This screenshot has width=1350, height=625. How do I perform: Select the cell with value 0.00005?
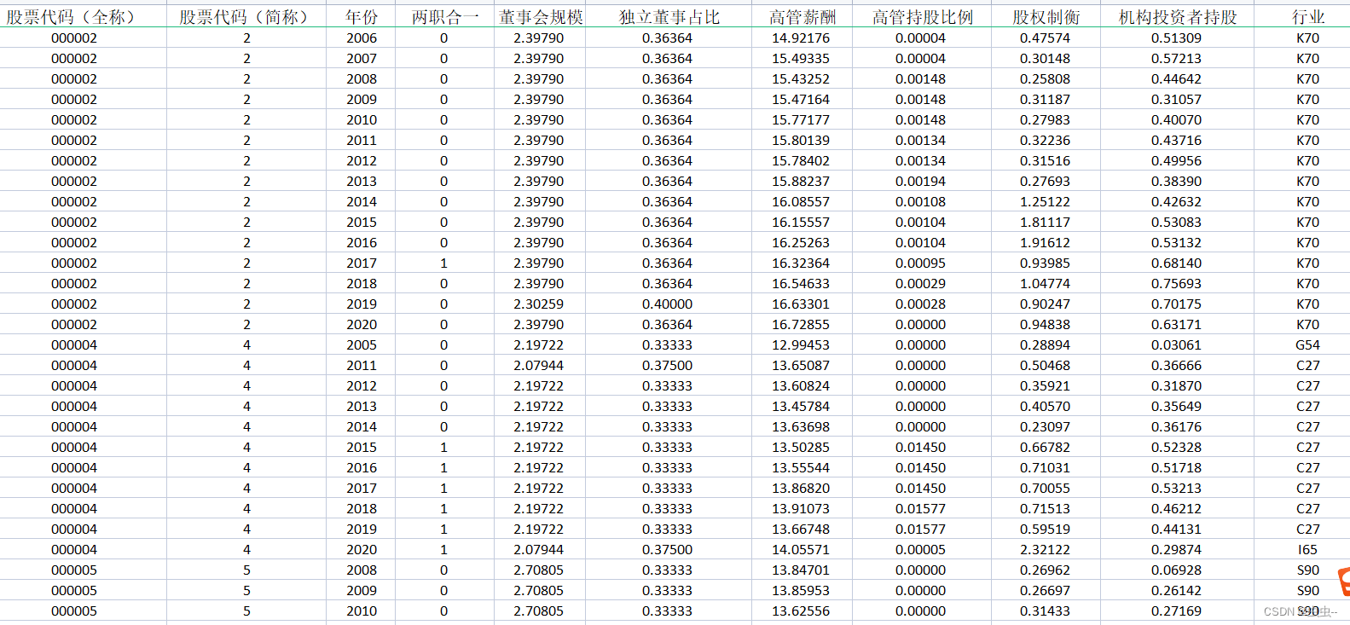[921, 550]
